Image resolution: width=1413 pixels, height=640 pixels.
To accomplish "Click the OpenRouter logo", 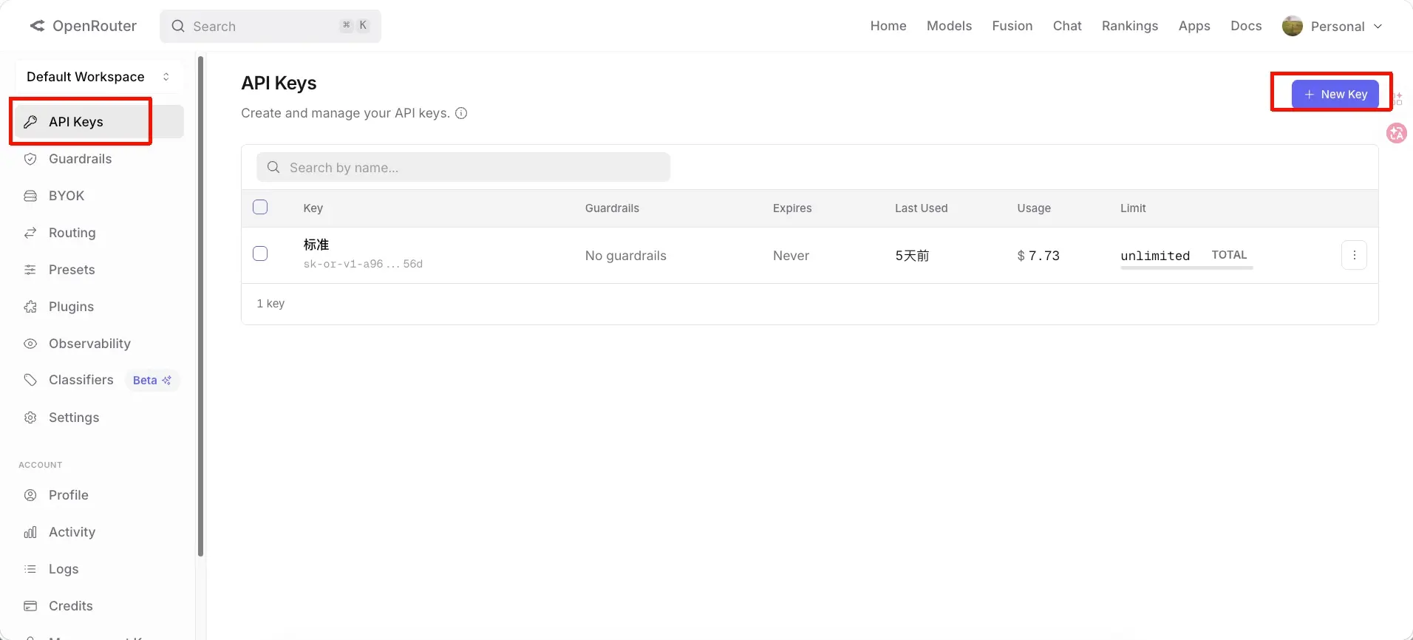I will coord(83,26).
